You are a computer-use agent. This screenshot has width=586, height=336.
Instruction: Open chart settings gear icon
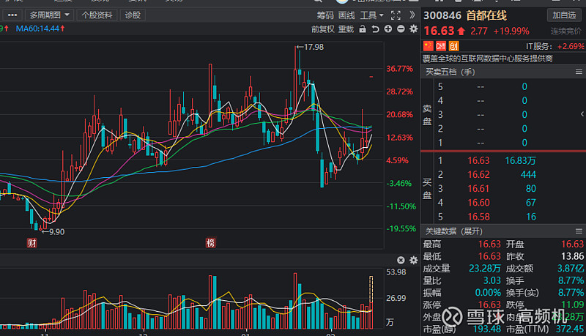point(413,29)
